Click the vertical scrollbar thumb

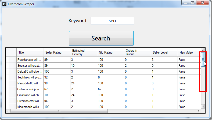coord(203,59)
